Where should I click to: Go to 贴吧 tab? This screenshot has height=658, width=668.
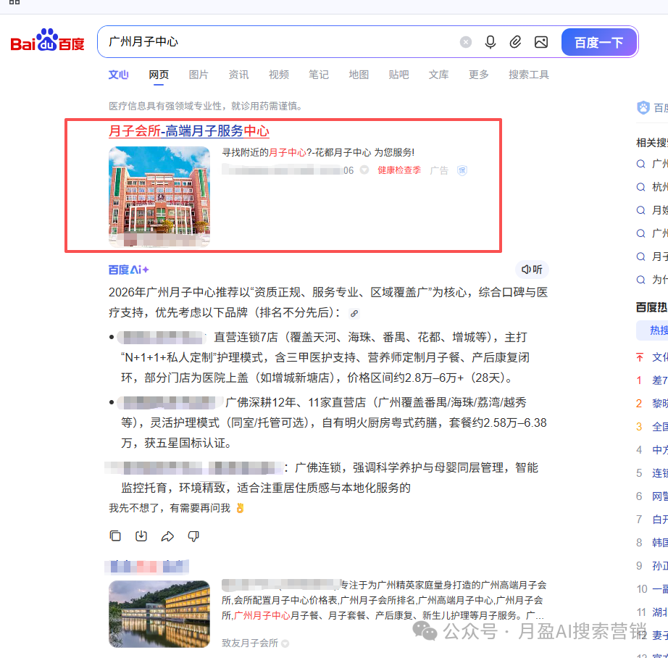pyautogui.click(x=398, y=75)
